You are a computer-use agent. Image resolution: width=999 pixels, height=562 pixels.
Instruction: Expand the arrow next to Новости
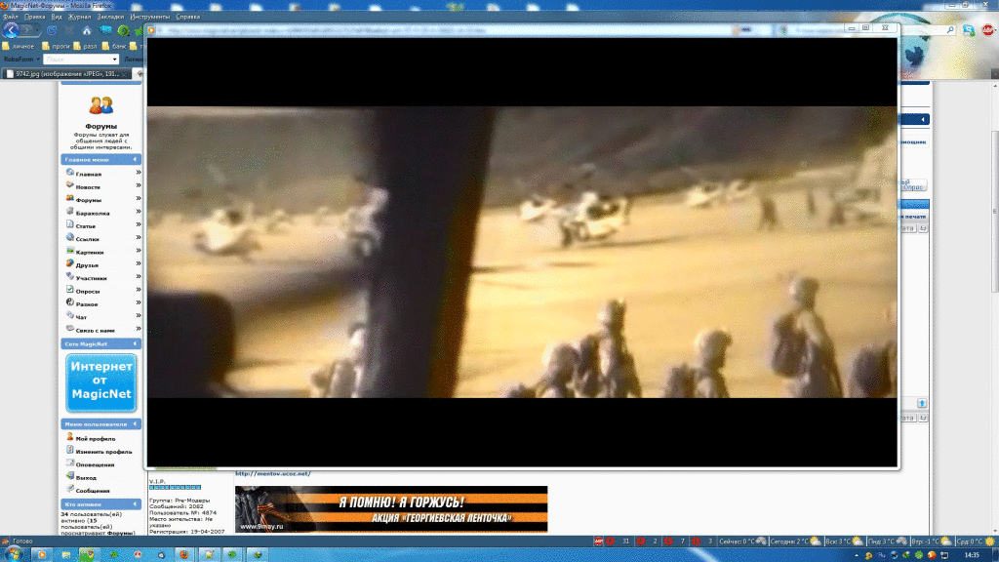tap(139, 185)
